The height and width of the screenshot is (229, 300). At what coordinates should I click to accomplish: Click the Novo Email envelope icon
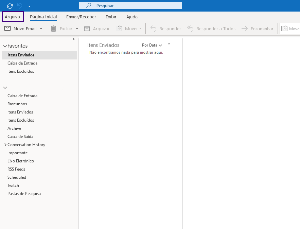(7, 29)
